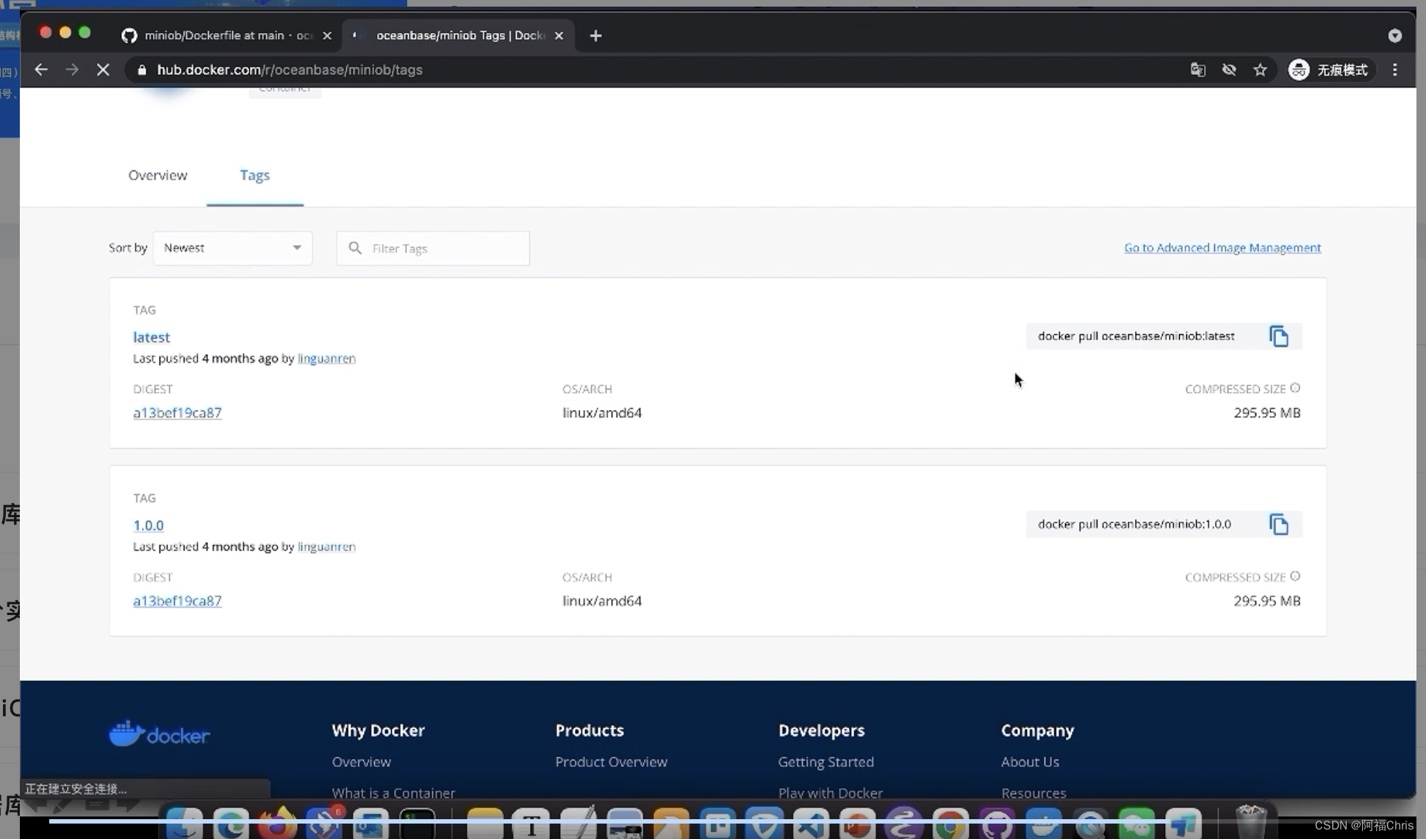The image size is (1426, 839).
Task: Click the stop loading X button
Action: coord(103,70)
